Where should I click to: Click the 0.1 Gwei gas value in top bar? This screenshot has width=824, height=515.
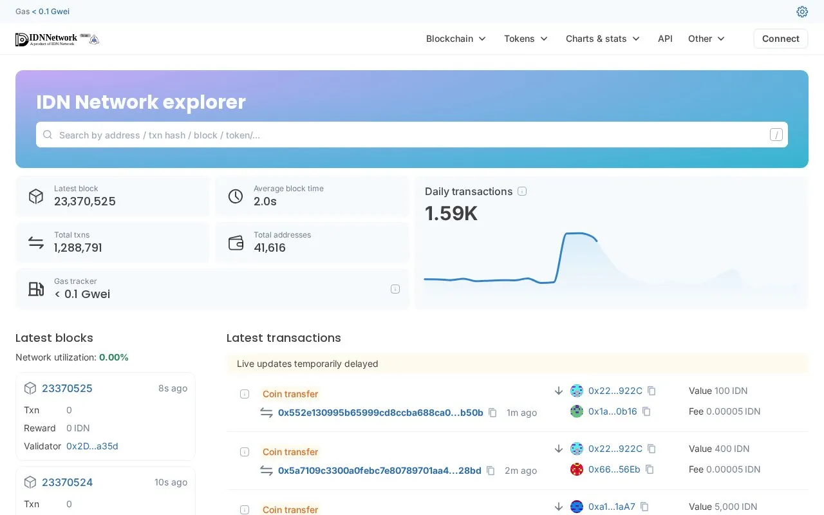[50, 12]
